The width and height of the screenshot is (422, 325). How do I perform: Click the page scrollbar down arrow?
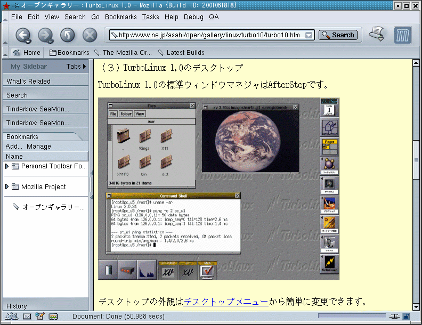pyautogui.click(x=416, y=307)
